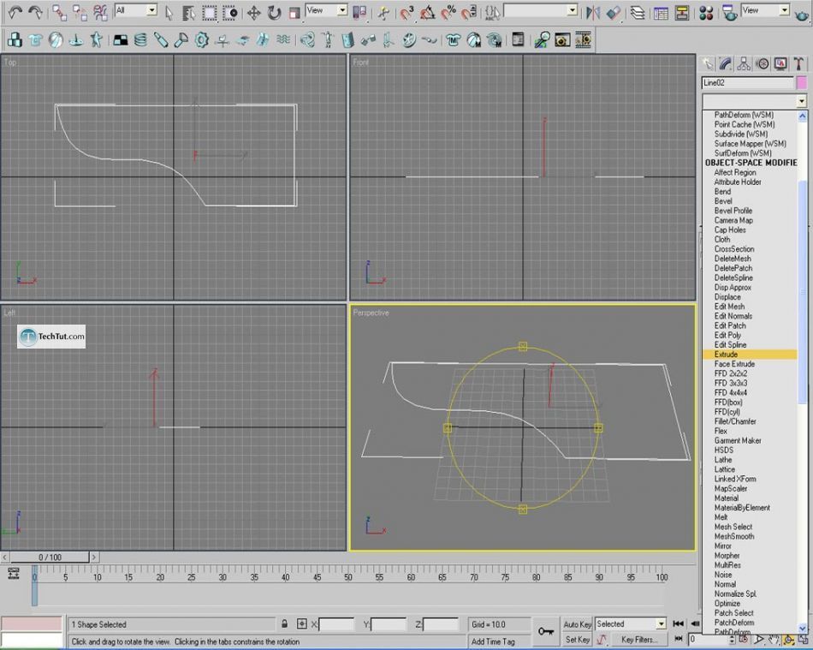Switch to the Create command panel tab

click(707, 64)
